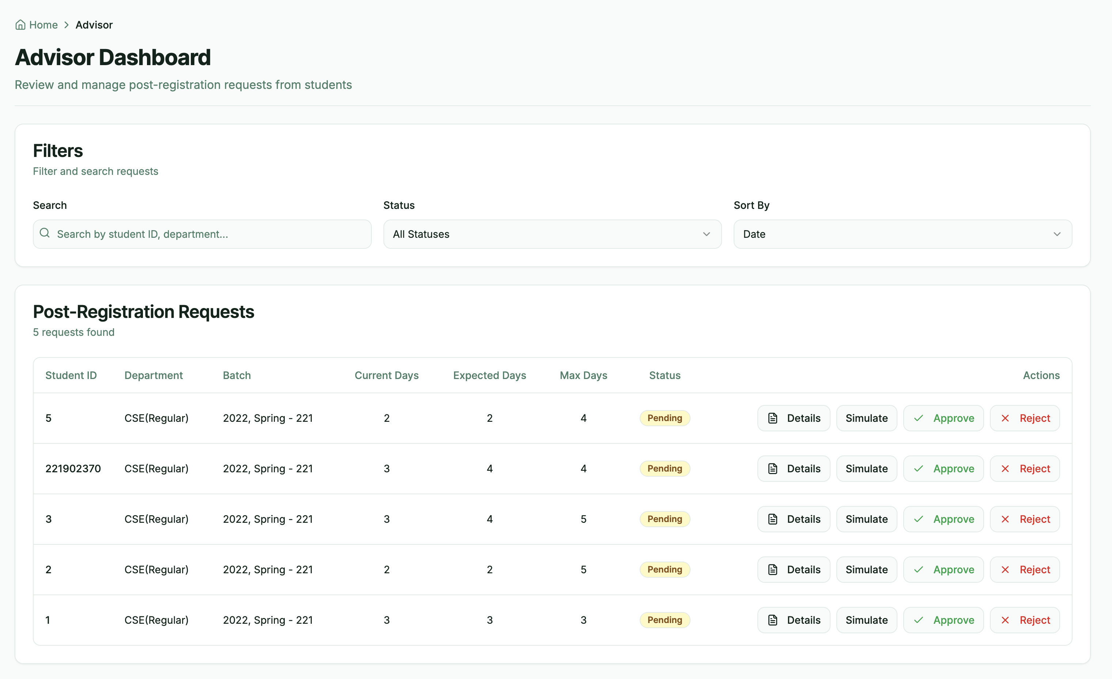1112x679 pixels.
Task: Click the checkmark icon on Approve for student 2
Action: pyautogui.click(x=918, y=569)
